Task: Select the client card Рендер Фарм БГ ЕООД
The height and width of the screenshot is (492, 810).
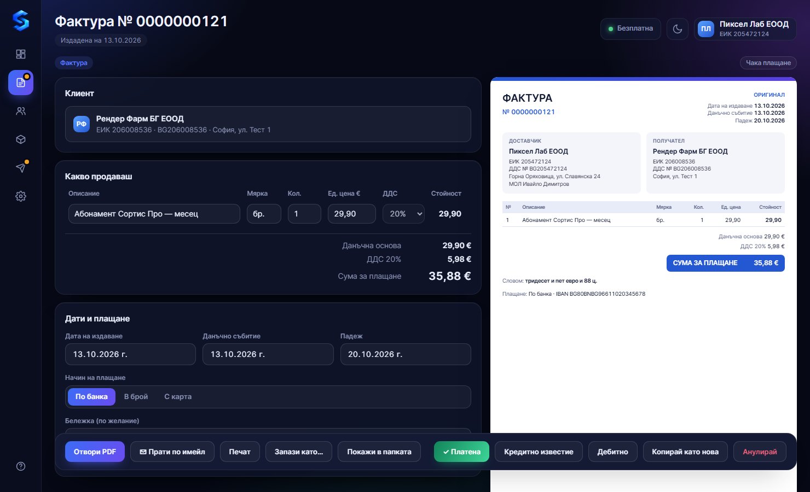Action: tap(268, 124)
